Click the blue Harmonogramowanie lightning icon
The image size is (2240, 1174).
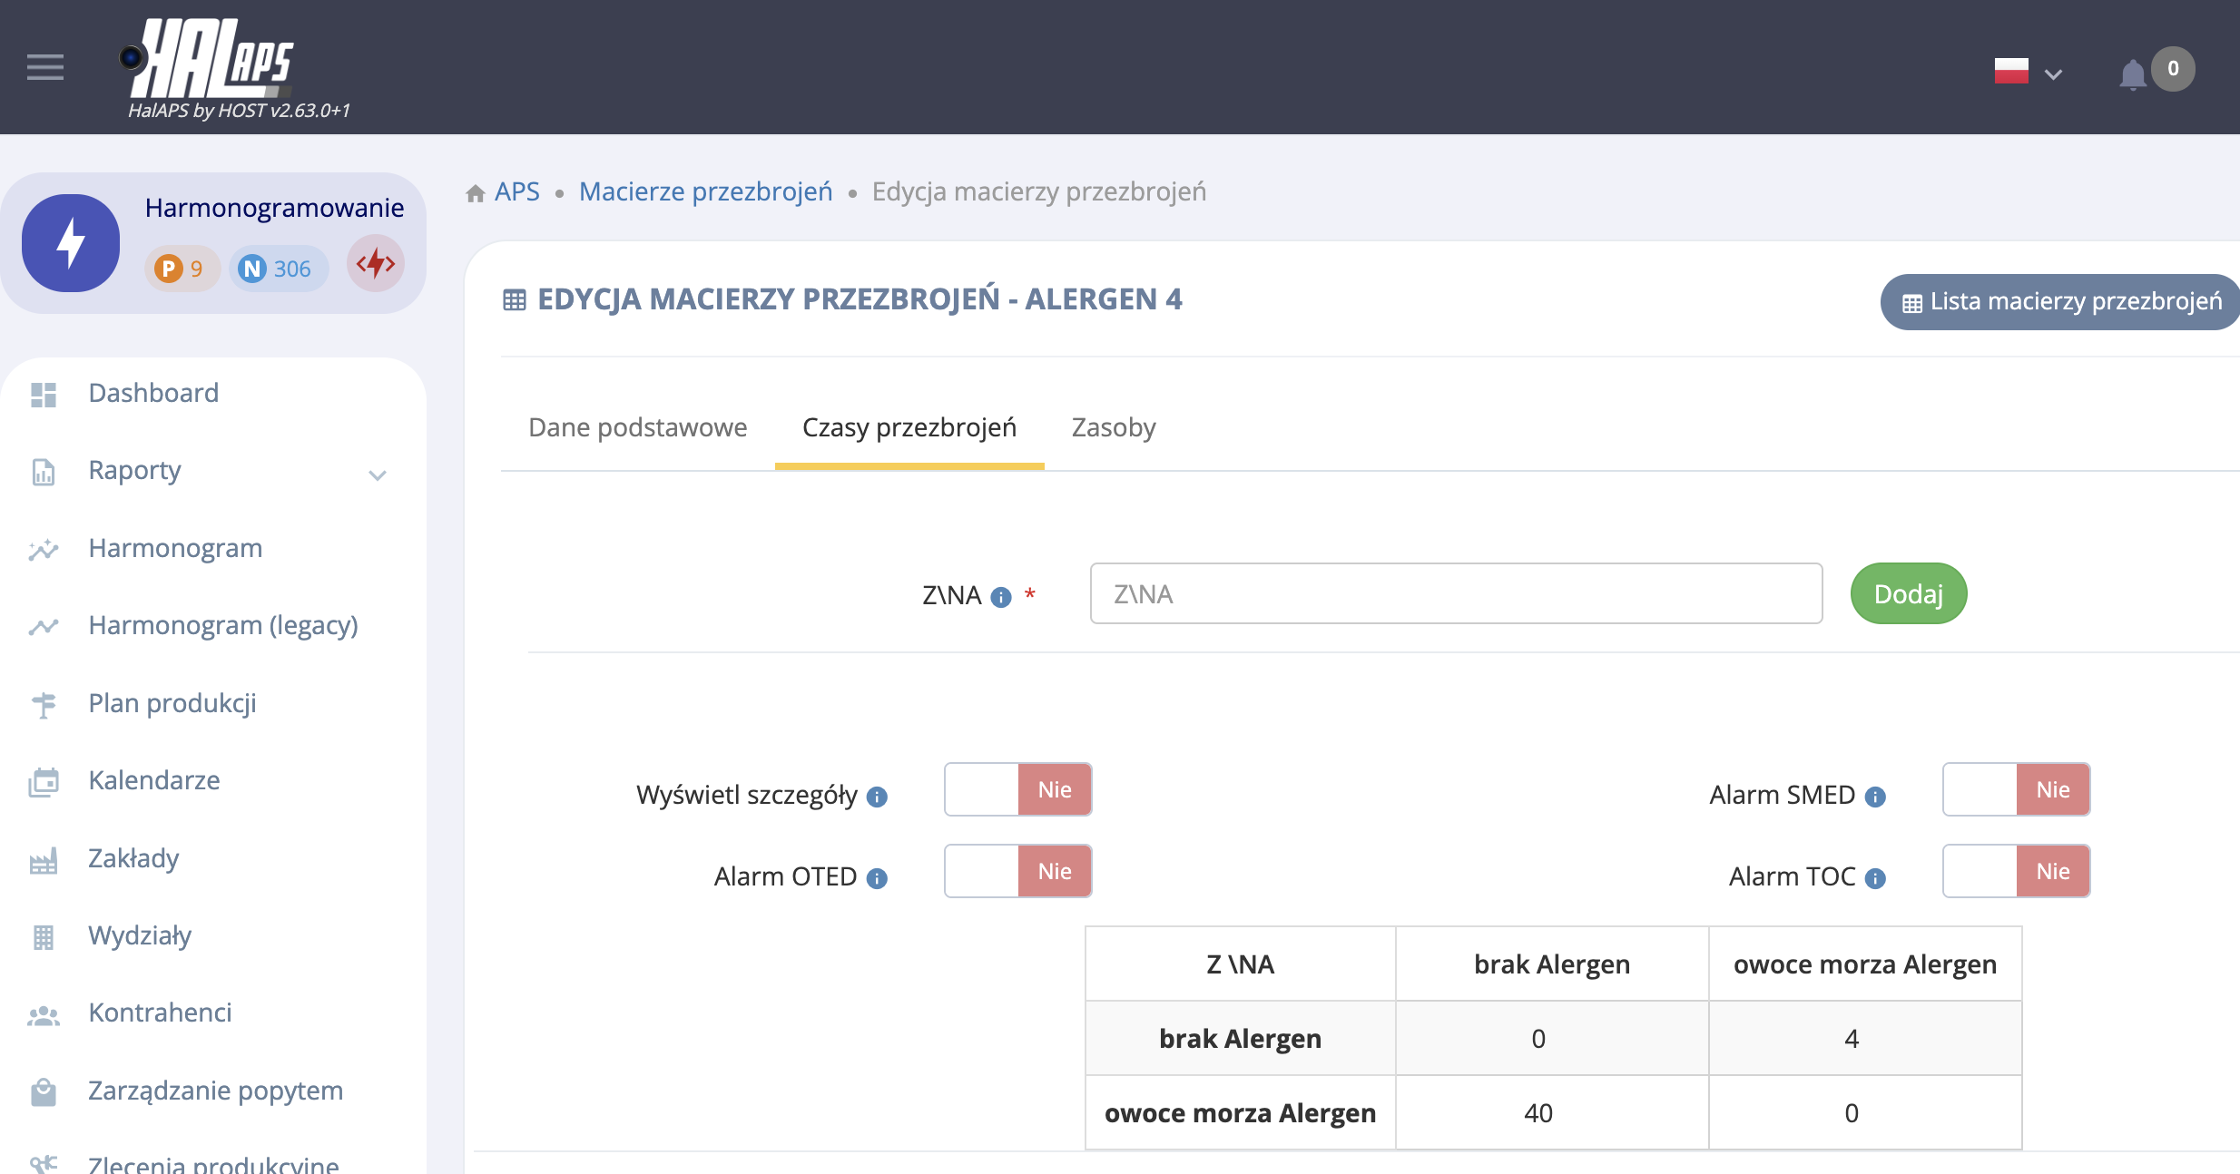[x=71, y=243]
